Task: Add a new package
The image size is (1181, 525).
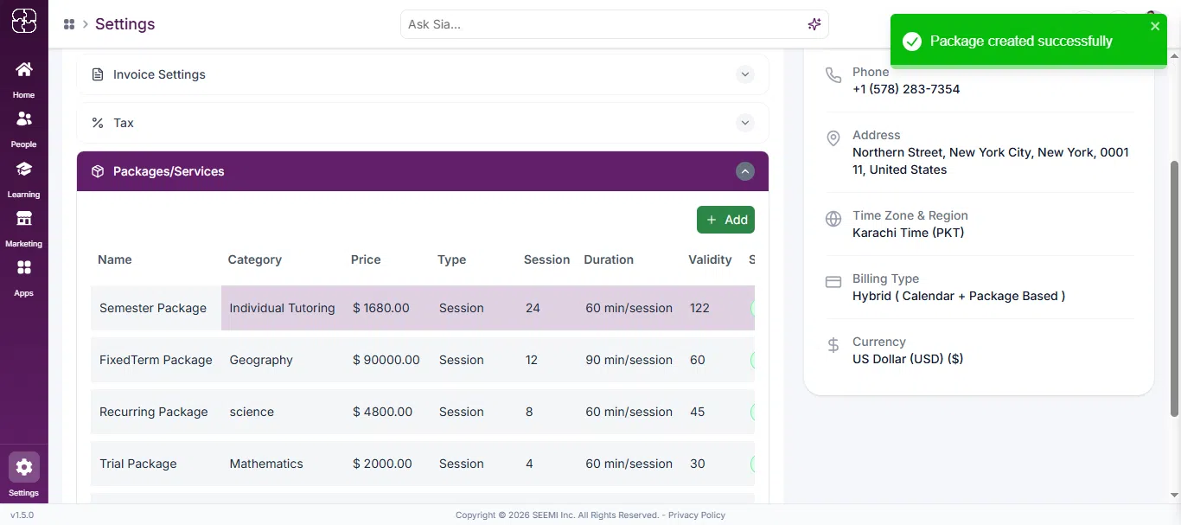Action: click(x=725, y=220)
